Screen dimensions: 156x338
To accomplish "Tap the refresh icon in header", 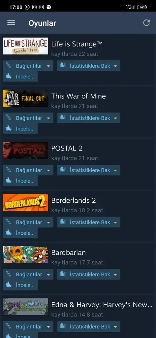I will click(x=146, y=23).
